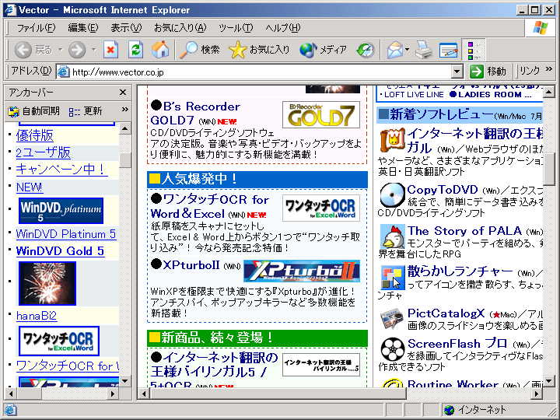Open the History clock icon

coord(366,50)
